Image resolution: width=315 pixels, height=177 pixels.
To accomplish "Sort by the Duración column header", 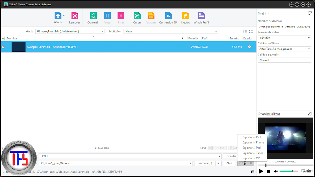I will 194,38.
